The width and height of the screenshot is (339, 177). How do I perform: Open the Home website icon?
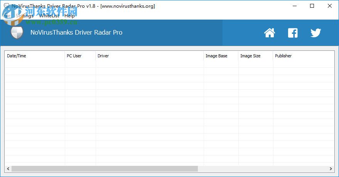pyautogui.click(x=270, y=33)
